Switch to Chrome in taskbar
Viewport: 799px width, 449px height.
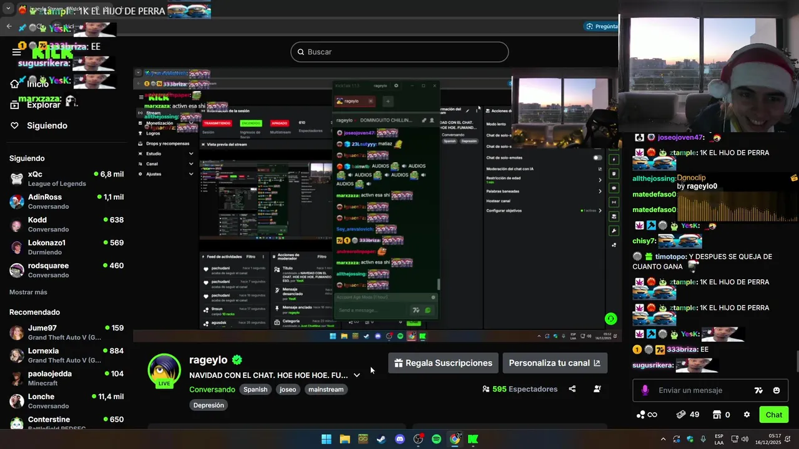(x=455, y=439)
